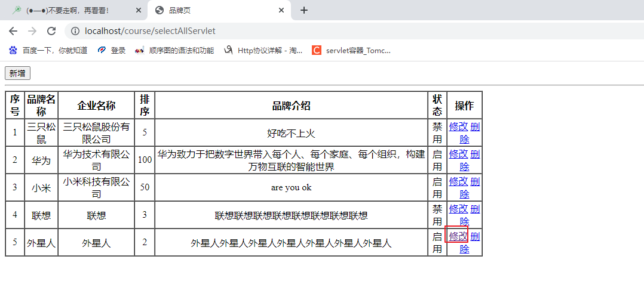Click the 小米 brand name cell

pyautogui.click(x=41, y=187)
